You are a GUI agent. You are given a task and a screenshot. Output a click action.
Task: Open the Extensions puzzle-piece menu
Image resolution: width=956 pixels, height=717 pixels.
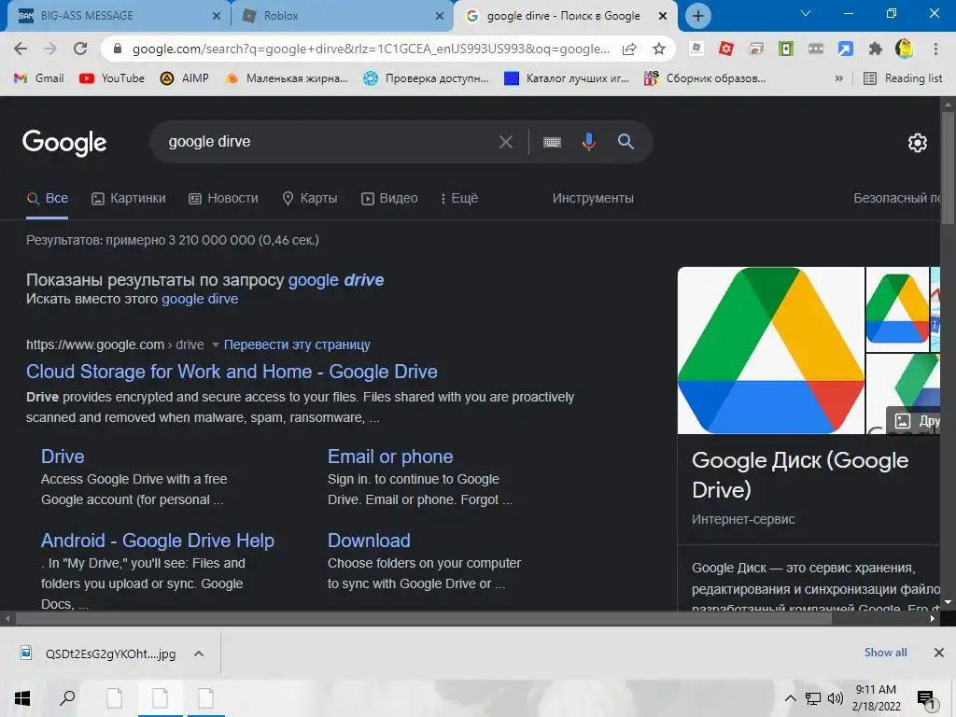[876, 49]
